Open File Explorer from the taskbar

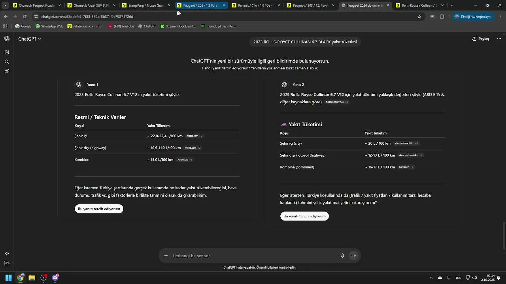32,278
